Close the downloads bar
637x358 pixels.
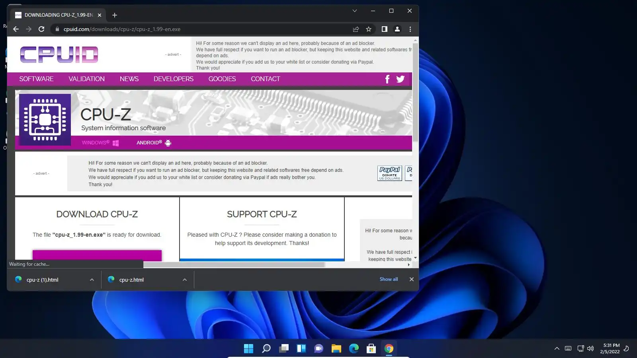[x=412, y=279]
